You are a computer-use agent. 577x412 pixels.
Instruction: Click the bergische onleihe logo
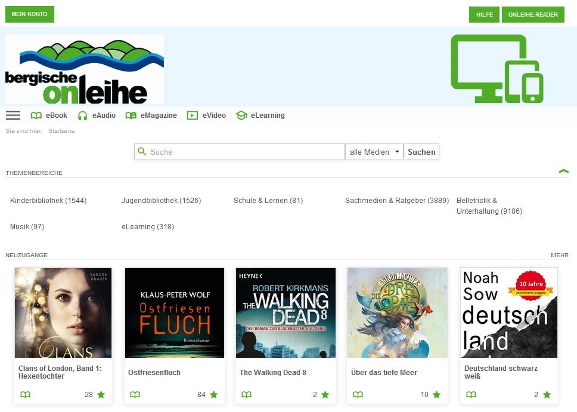pos(85,69)
